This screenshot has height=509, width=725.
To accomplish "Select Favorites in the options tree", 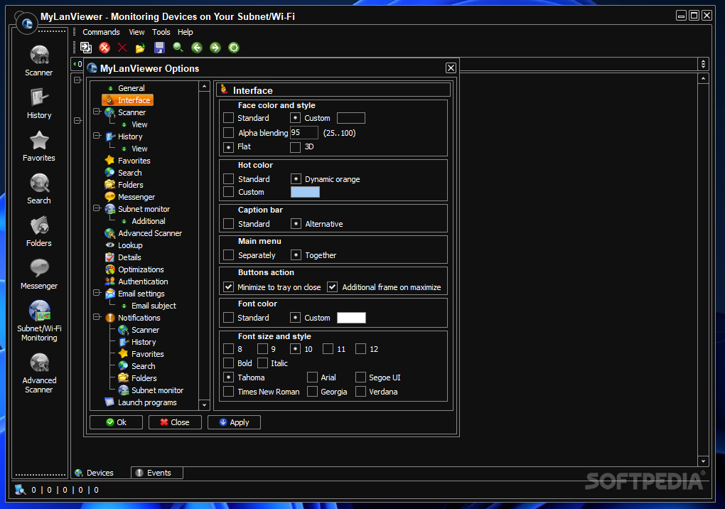I will pyautogui.click(x=134, y=161).
